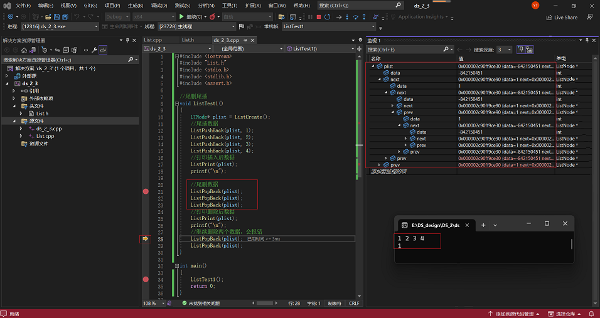This screenshot has width=600, height=318.
Task: Click the Solution Explorer search field
Action: (x=69, y=60)
